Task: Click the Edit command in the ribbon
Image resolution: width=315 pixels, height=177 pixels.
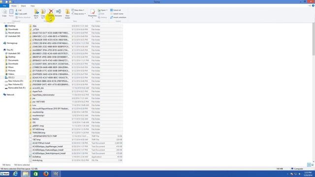Action: pos(101,14)
